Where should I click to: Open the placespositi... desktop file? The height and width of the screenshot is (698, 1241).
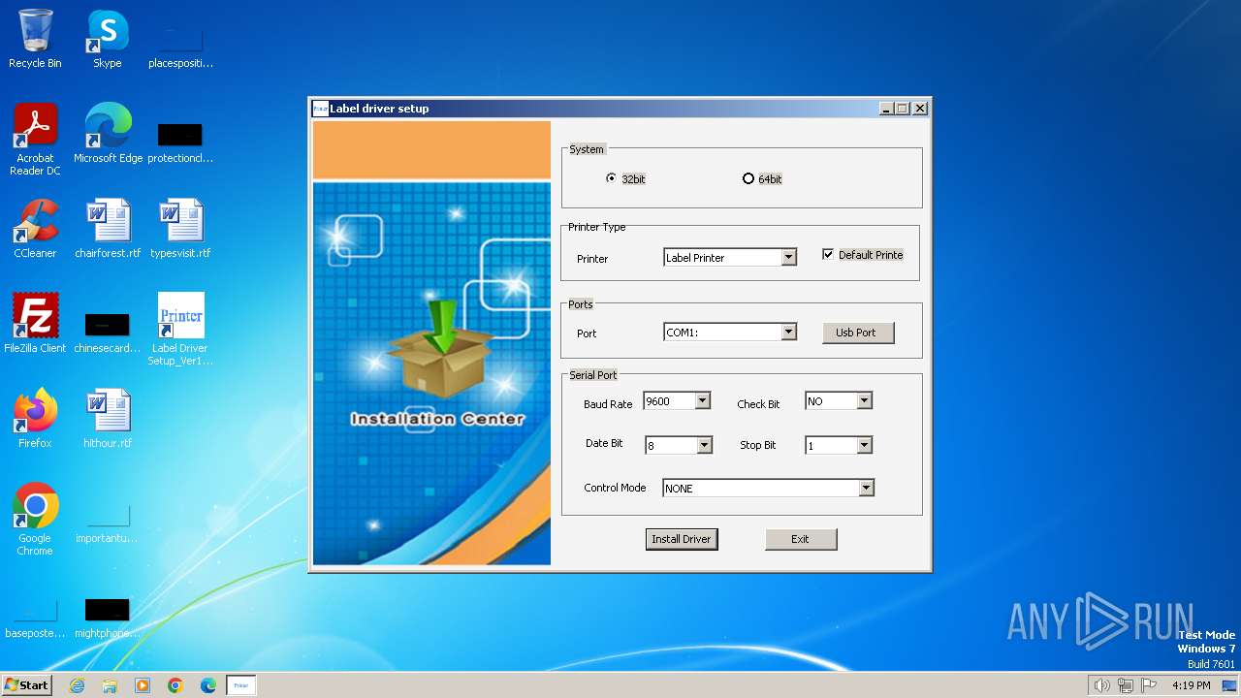[x=180, y=46]
